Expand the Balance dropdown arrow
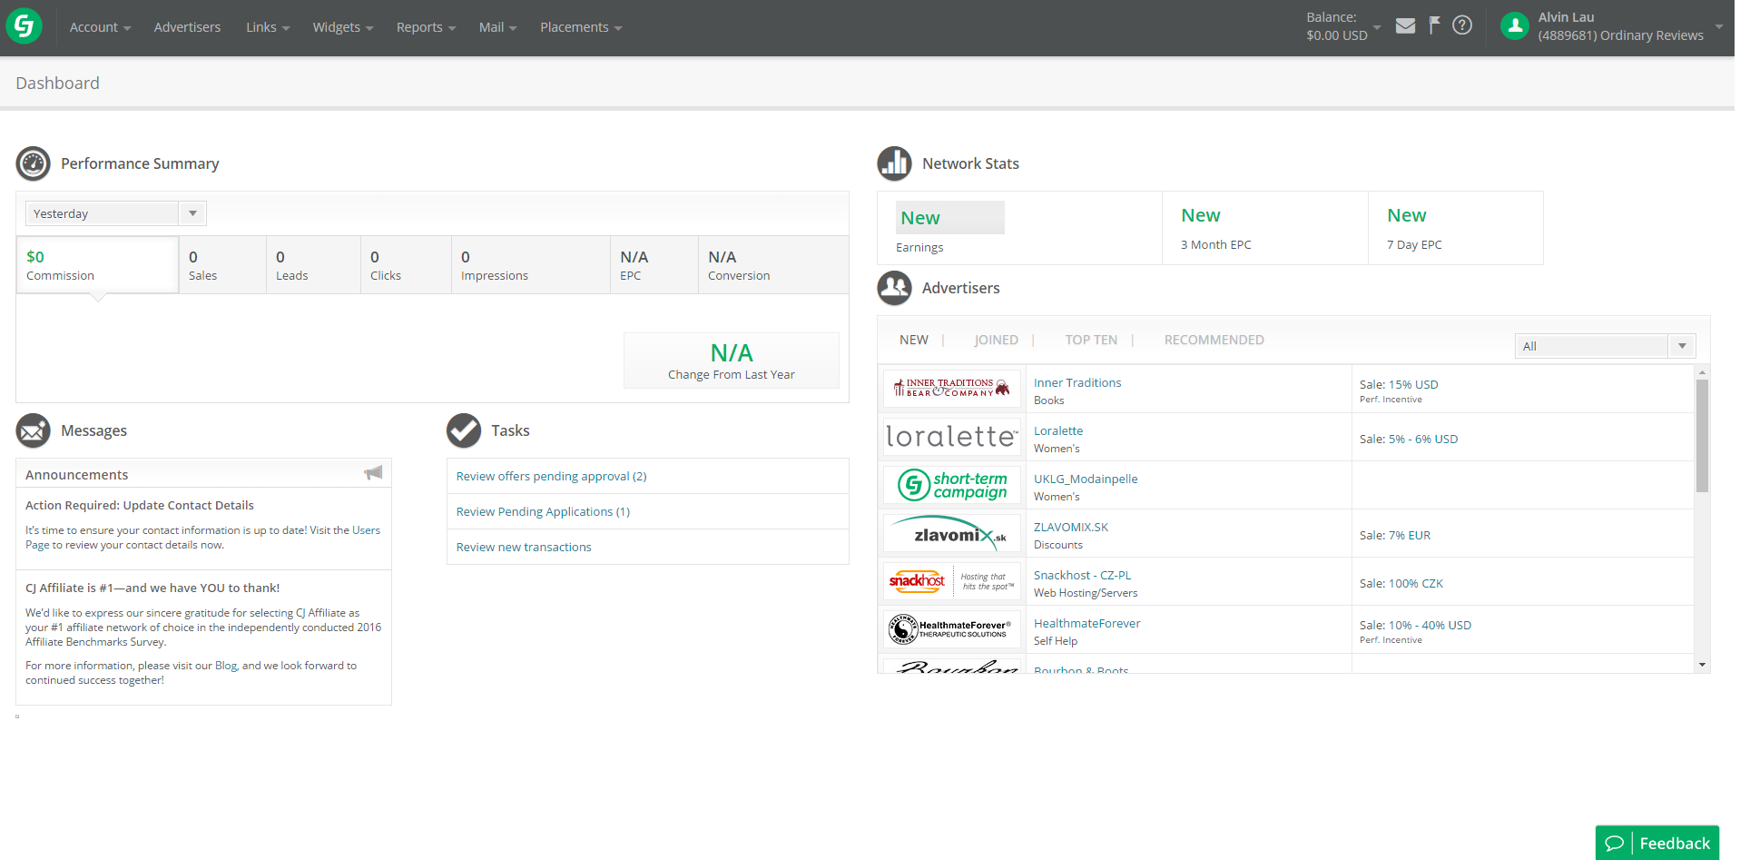The image size is (1740, 860). (1377, 27)
